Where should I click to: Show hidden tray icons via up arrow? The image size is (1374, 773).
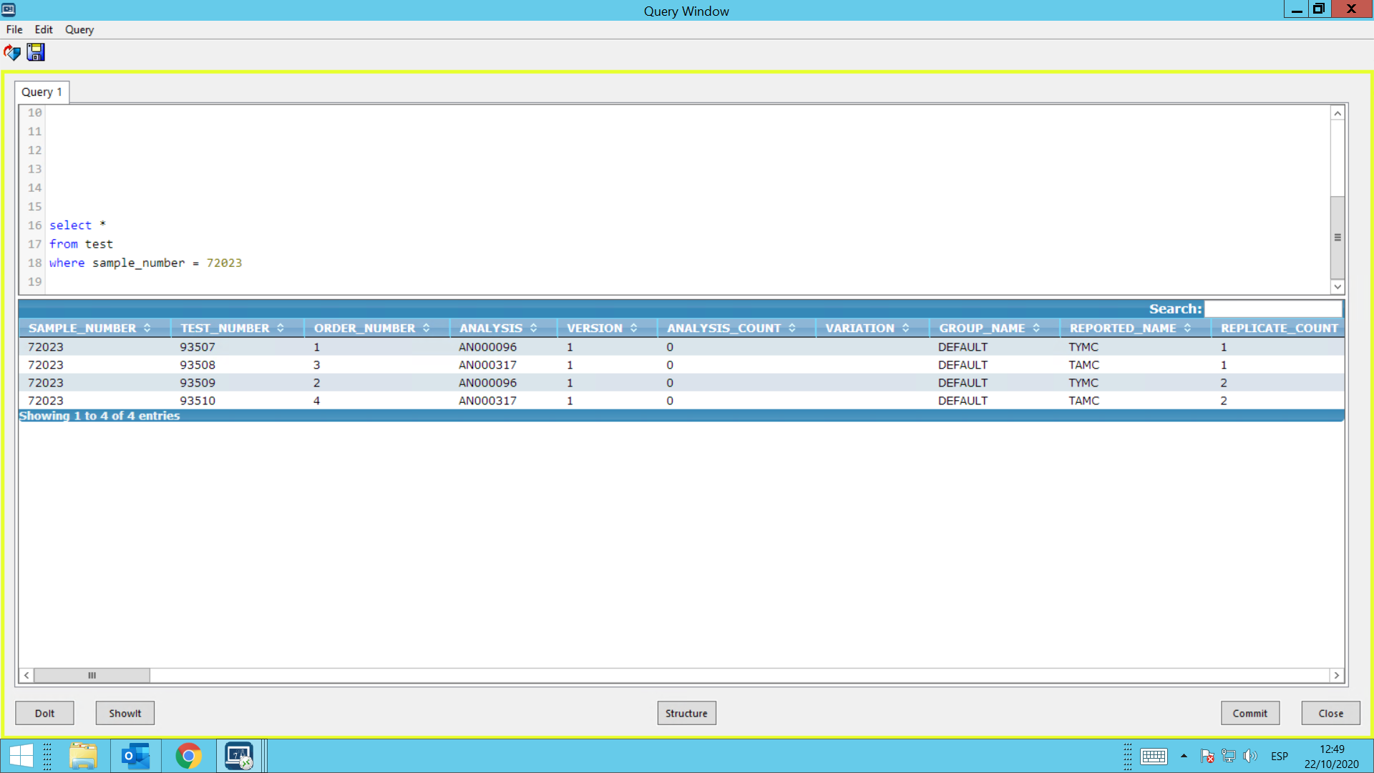point(1184,756)
